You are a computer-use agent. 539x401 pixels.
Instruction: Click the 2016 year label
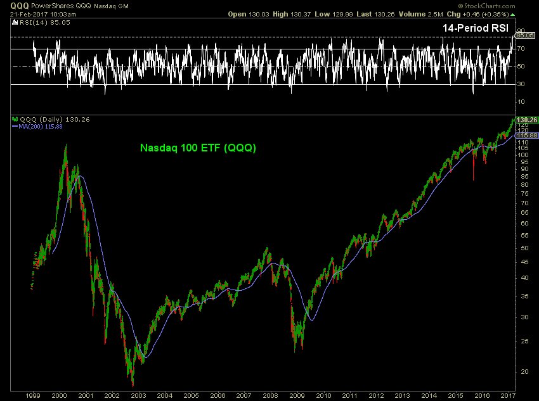point(482,395)
